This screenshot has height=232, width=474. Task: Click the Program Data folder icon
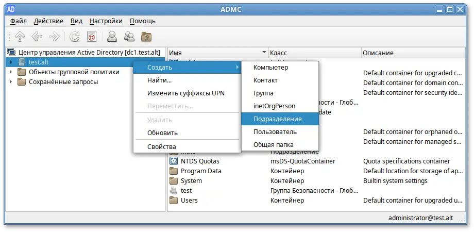click(x=174, y=171)
